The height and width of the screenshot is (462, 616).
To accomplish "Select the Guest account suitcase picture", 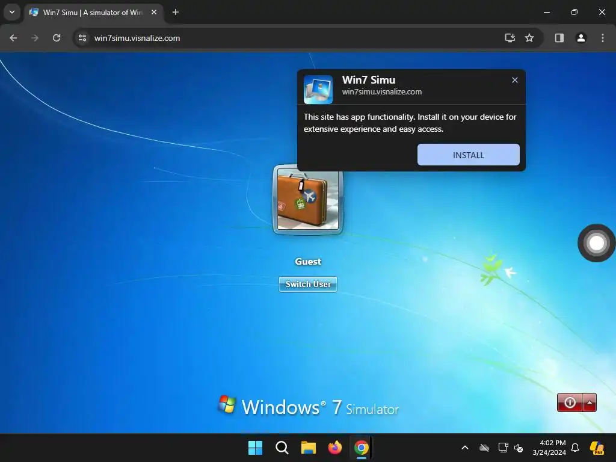I will 308,199.
